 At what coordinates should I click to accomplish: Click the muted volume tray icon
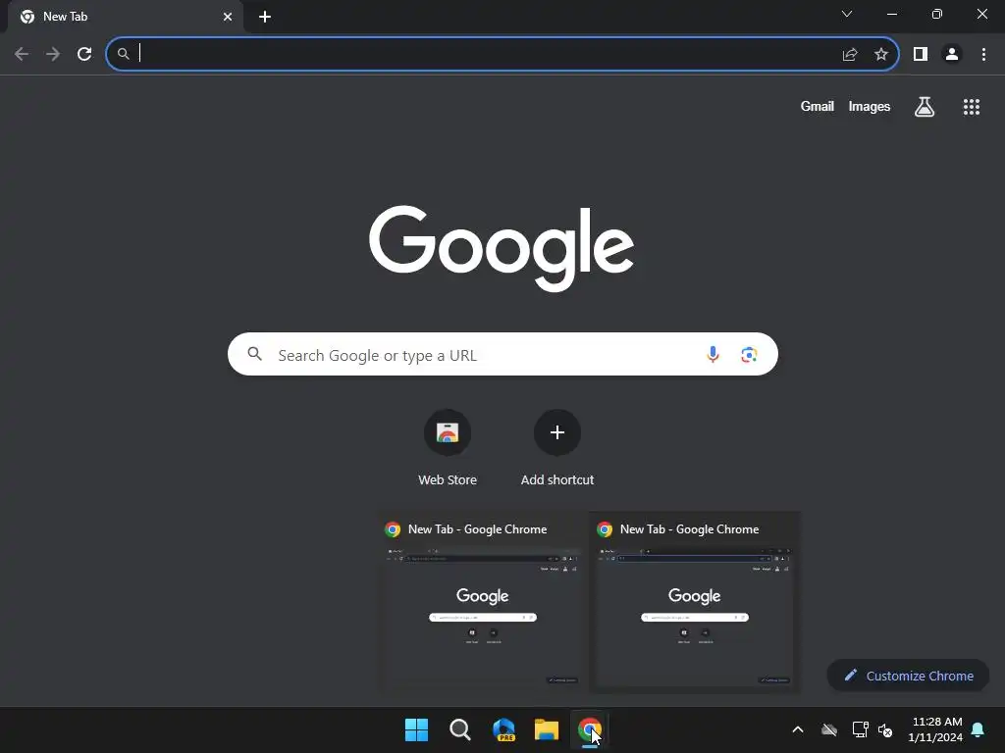[886, 729]
